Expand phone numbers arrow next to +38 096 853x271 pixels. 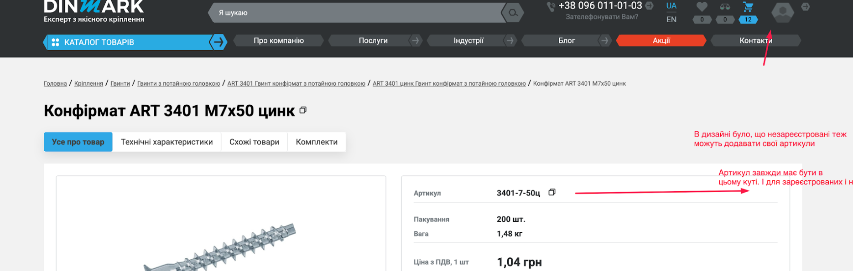649,6
